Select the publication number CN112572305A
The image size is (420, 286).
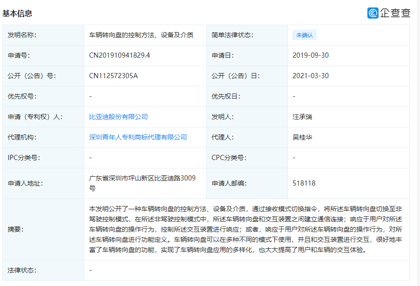click(113, 76)
